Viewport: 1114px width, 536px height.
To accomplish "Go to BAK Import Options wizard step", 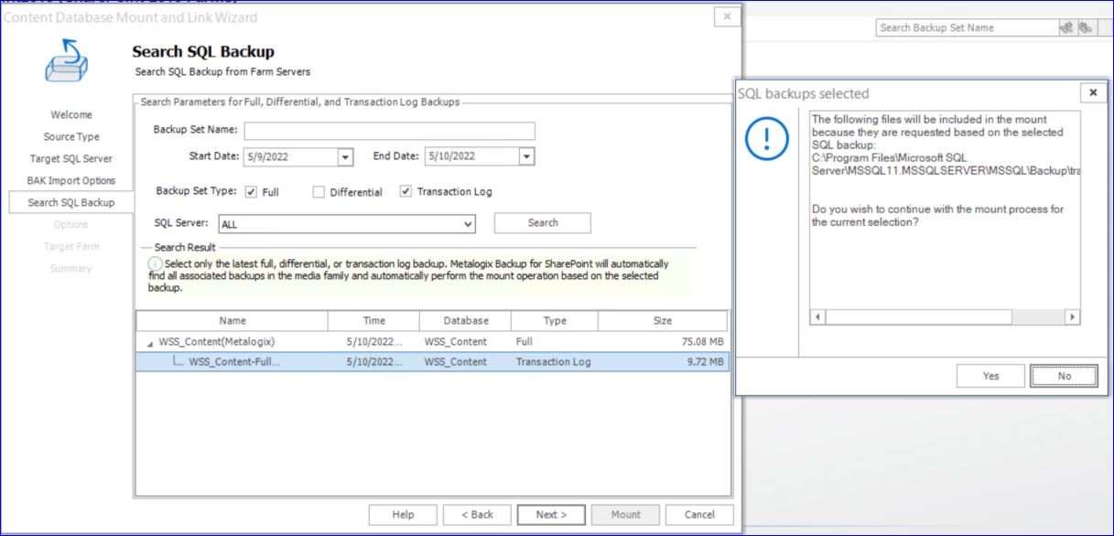I will (x=71, y=180).
